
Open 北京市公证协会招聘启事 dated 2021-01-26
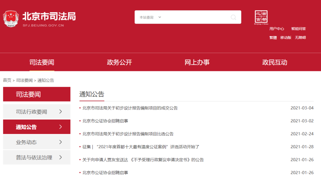[x=105, y=173]
